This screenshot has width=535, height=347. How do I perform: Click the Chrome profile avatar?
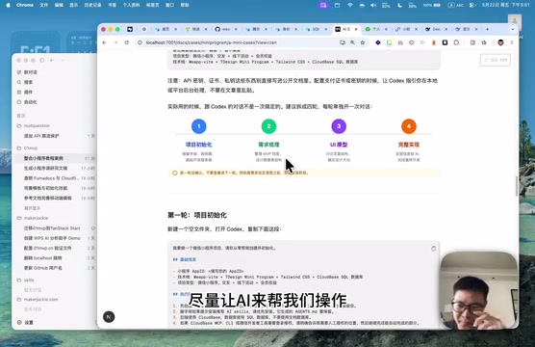tap(500, 42)
